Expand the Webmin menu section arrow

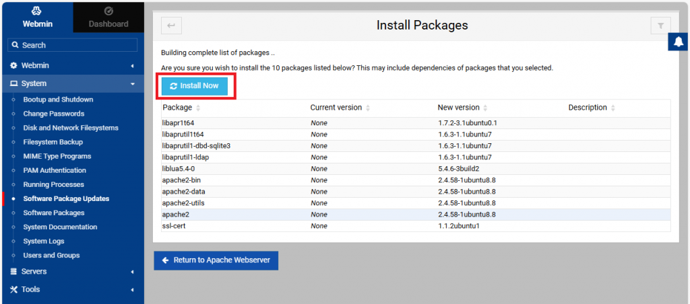pyautogui.click(x=132, y=66)
